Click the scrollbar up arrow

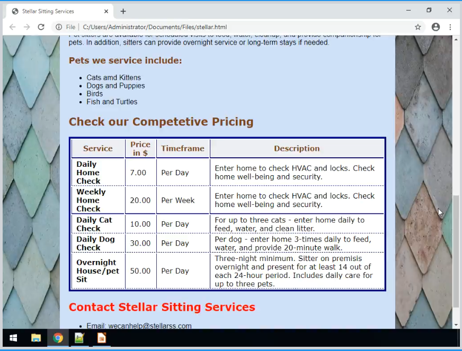pos(456,40)
